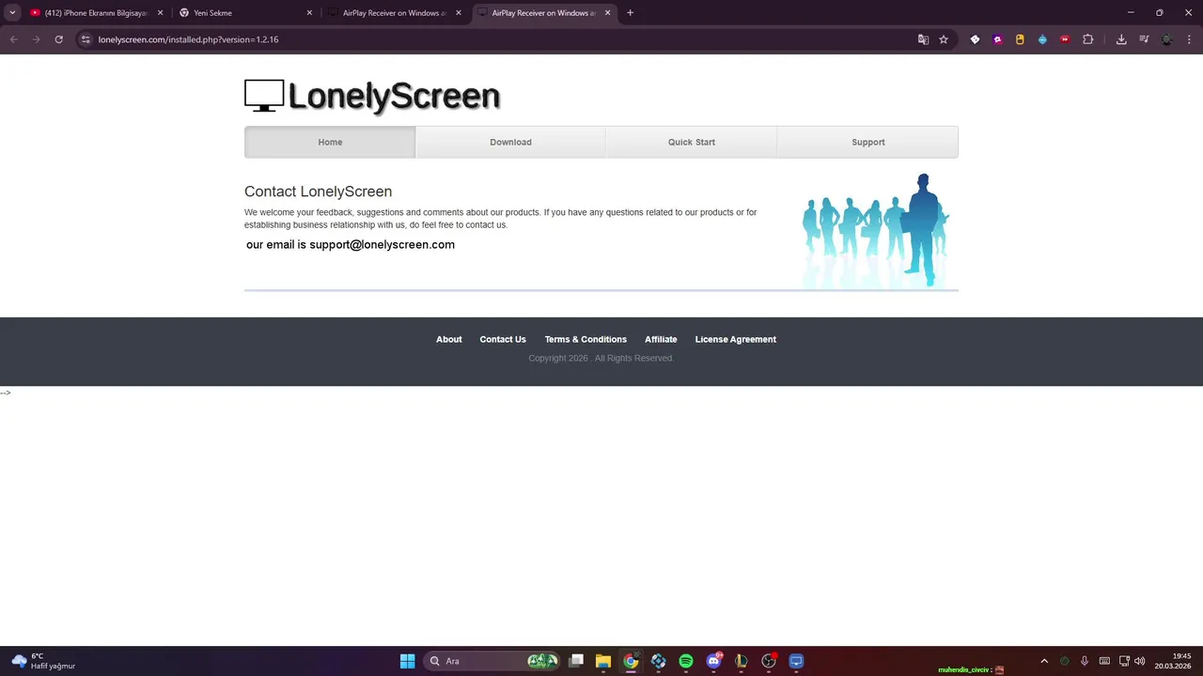This screenshot has width=1203, height=676.
Task: Open the volume speaker tray icon
Action: [x=1140, y=661]
